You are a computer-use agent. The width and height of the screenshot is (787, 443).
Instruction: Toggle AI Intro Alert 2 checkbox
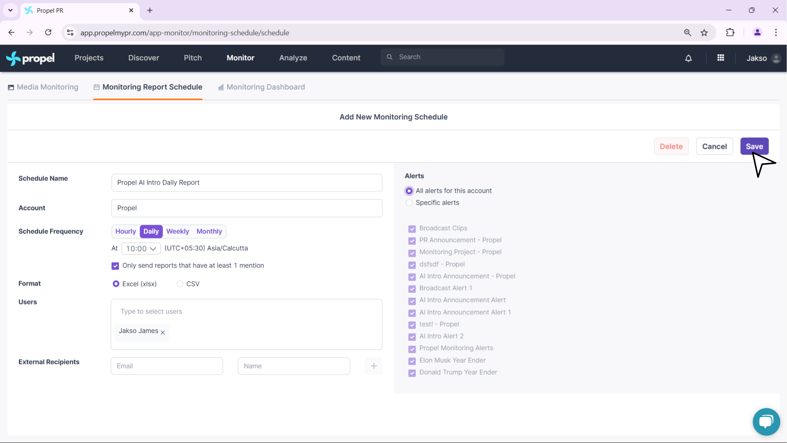(x=412, y=337)
